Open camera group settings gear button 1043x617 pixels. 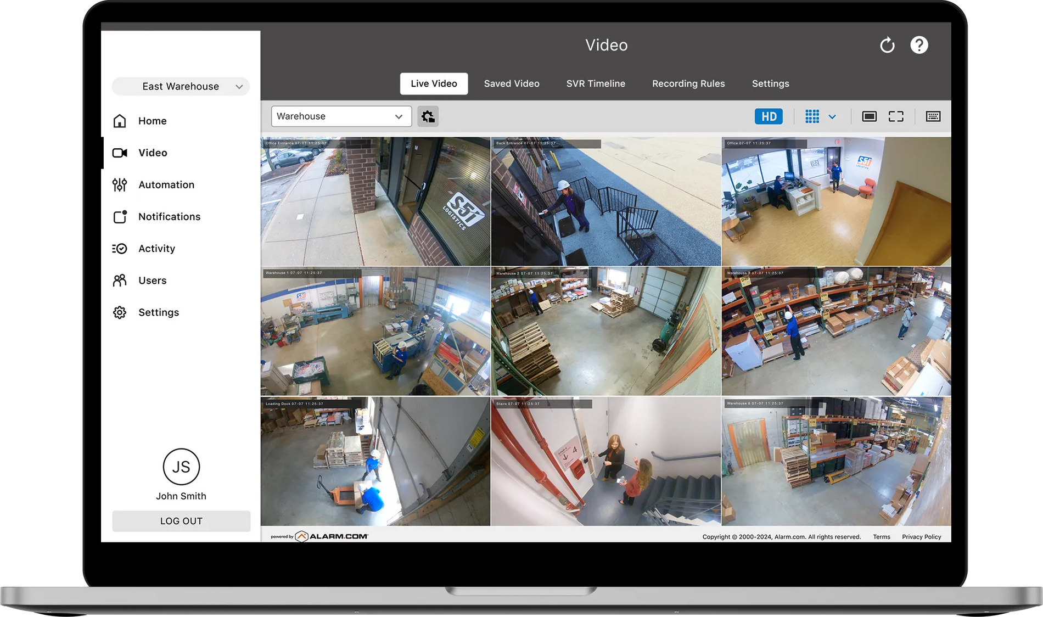click(428, 116)
